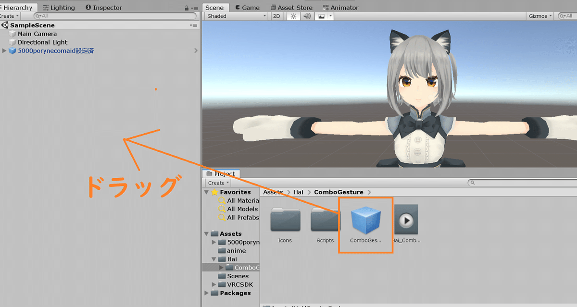Image resolution: width=577 pixels, height=307 pixels.
Task: Toggle scene audio speaker icon
Action: pyautogui.click(x=307, y=16)
